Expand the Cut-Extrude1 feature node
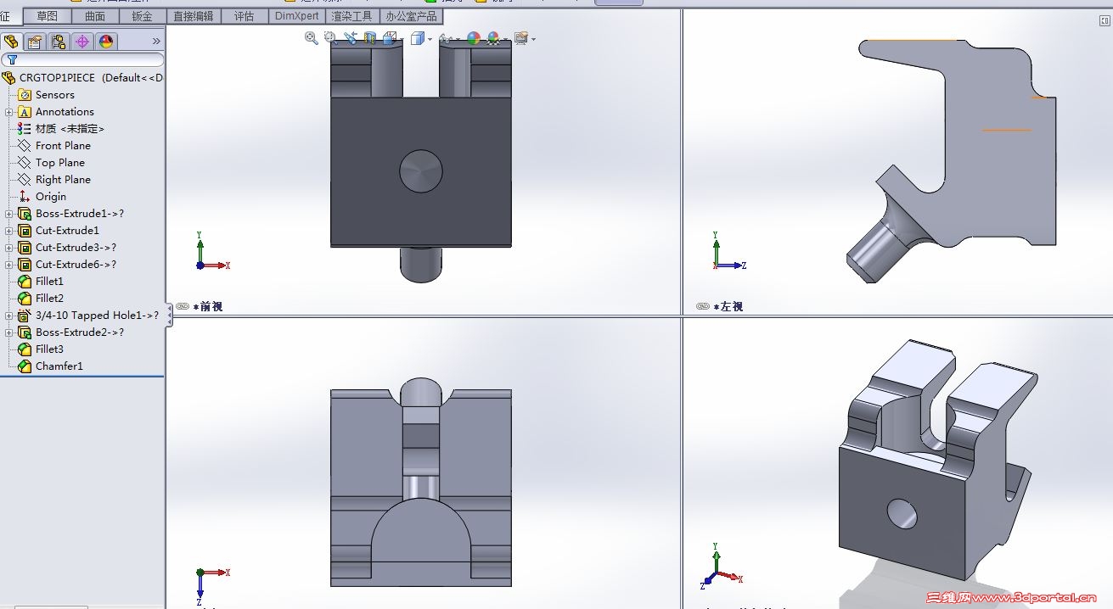This screenshot has height=609, width=1113. coord(9,231)
